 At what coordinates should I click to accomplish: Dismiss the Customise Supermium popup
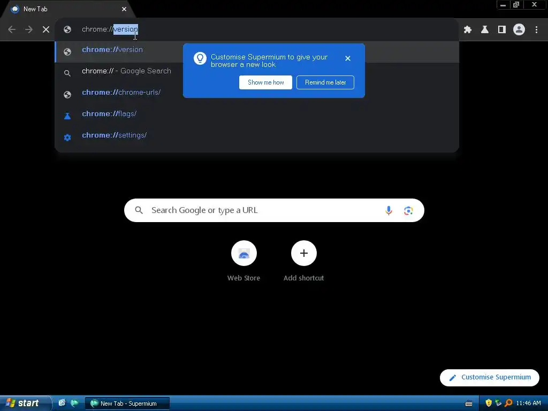(348, 58)
